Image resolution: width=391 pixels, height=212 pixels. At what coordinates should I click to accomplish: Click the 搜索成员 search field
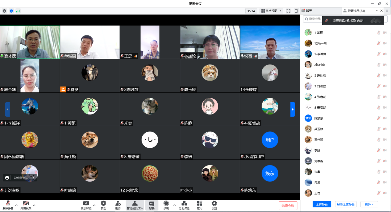pos(312,19)
